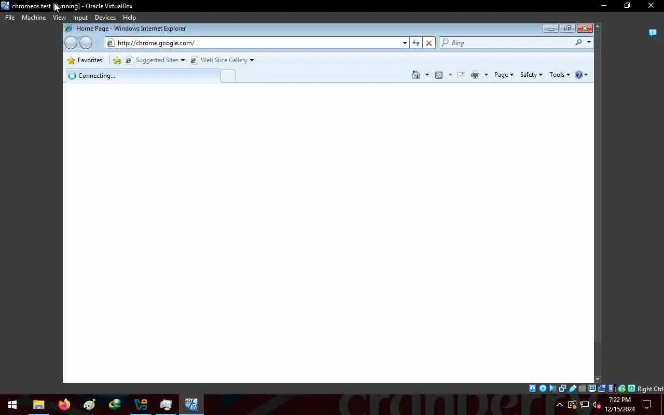664x415 pixels.
Task: Expand the Help icon dropdown arrow
Action: tap(586, 75)
